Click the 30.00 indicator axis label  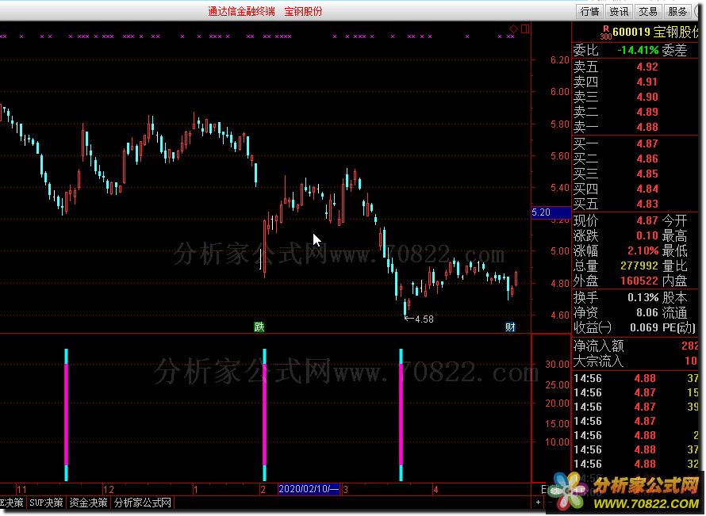coord(558,365)
